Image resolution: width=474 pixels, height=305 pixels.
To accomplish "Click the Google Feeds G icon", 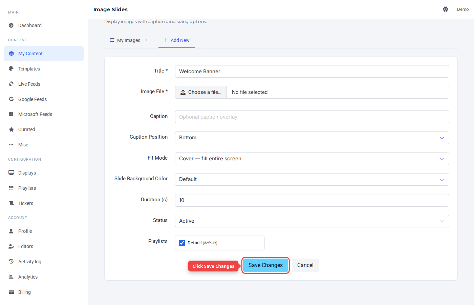I will tap(11, 99).
